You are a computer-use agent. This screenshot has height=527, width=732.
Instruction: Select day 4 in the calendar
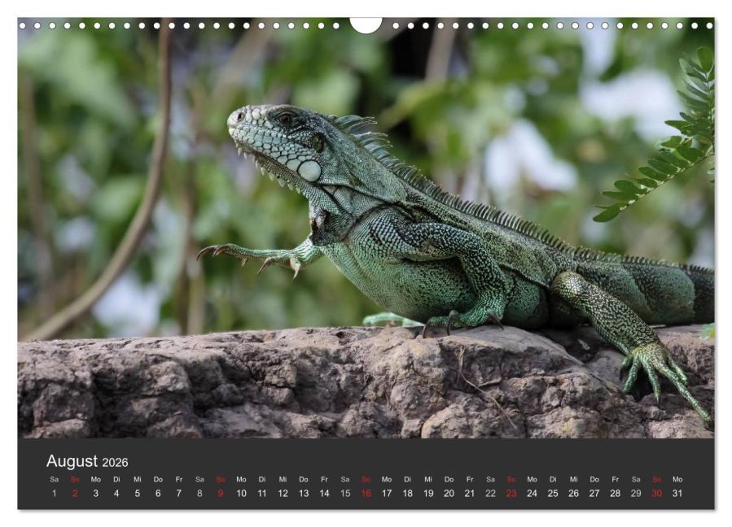(116, 494)
